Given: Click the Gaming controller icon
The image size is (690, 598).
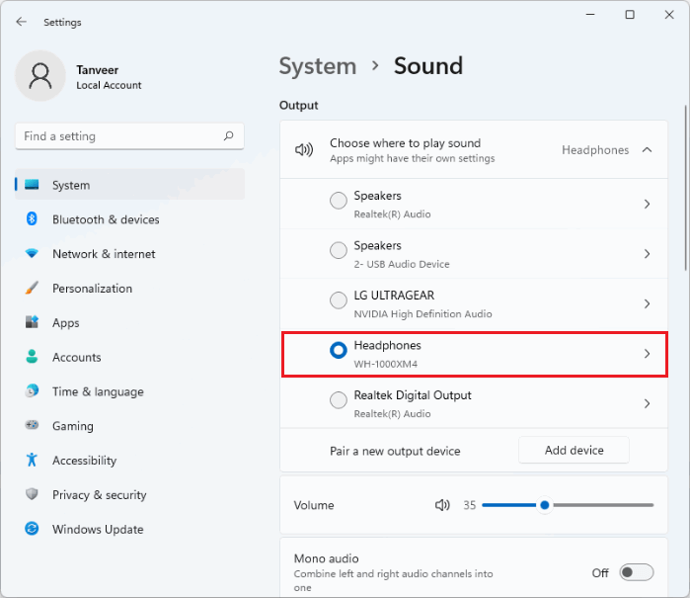Looking at the screenshot, I should pyautogui.click(x=32, y=425).
